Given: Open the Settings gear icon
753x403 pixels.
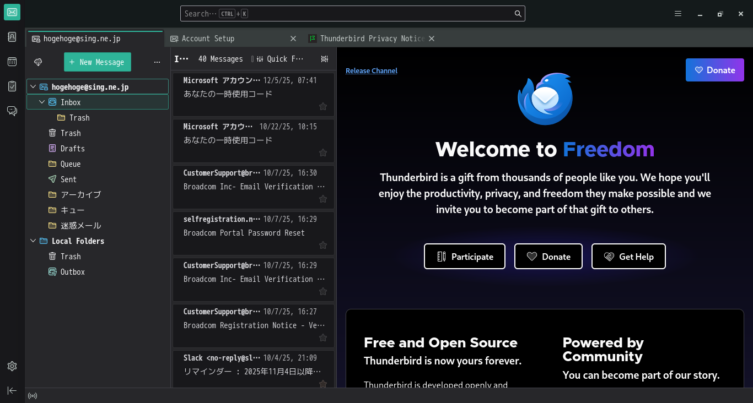Looking at the screenshot, I should pos(12,366).
